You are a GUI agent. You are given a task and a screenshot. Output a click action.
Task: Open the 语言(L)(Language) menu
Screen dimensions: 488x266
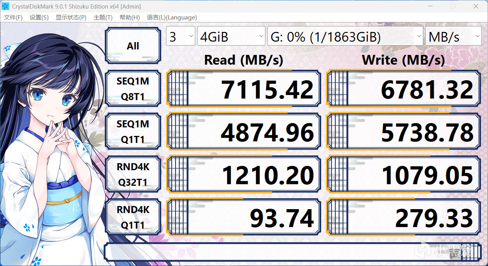point(172,18)
